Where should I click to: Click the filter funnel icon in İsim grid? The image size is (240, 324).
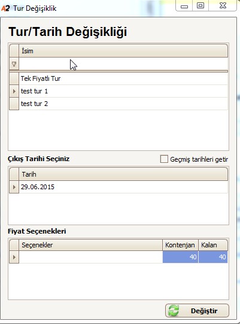click(14, 64)
